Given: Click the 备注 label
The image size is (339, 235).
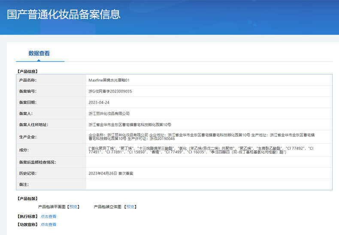Looking at the screenshot, I should [x=24, y=184].
